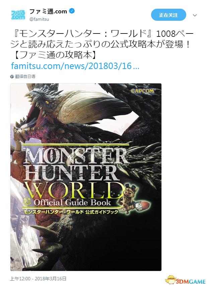The height and width of the screenshot is (286, 207).
Task: Expand the tweet options chevron menu
Action: click(x=195, y=15)
